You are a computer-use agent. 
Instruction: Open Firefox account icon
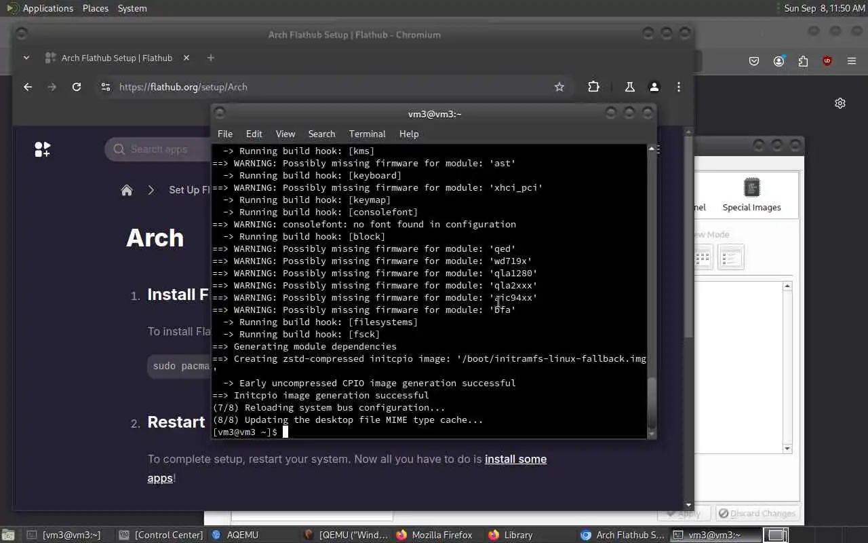click(778, 61)
